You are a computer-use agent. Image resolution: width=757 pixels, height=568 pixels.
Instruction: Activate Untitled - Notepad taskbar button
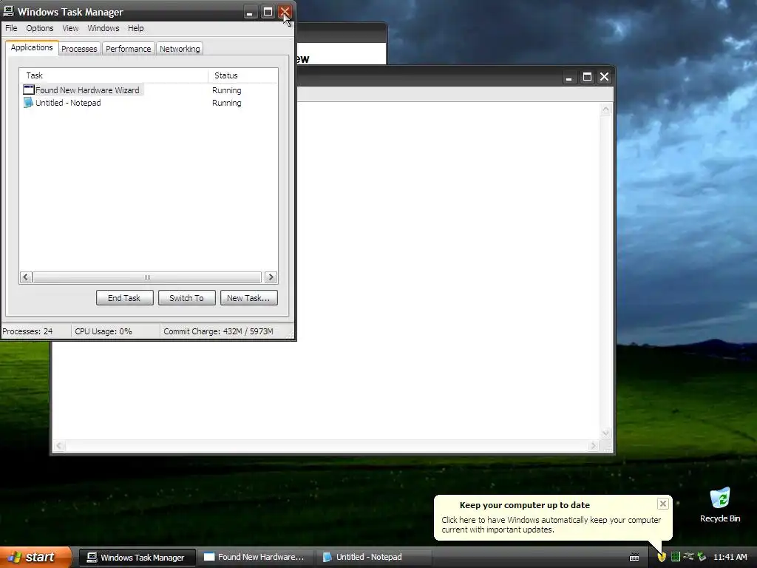click(373, 558)
